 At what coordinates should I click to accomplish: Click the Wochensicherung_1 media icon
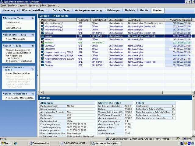tap(43, 30)
